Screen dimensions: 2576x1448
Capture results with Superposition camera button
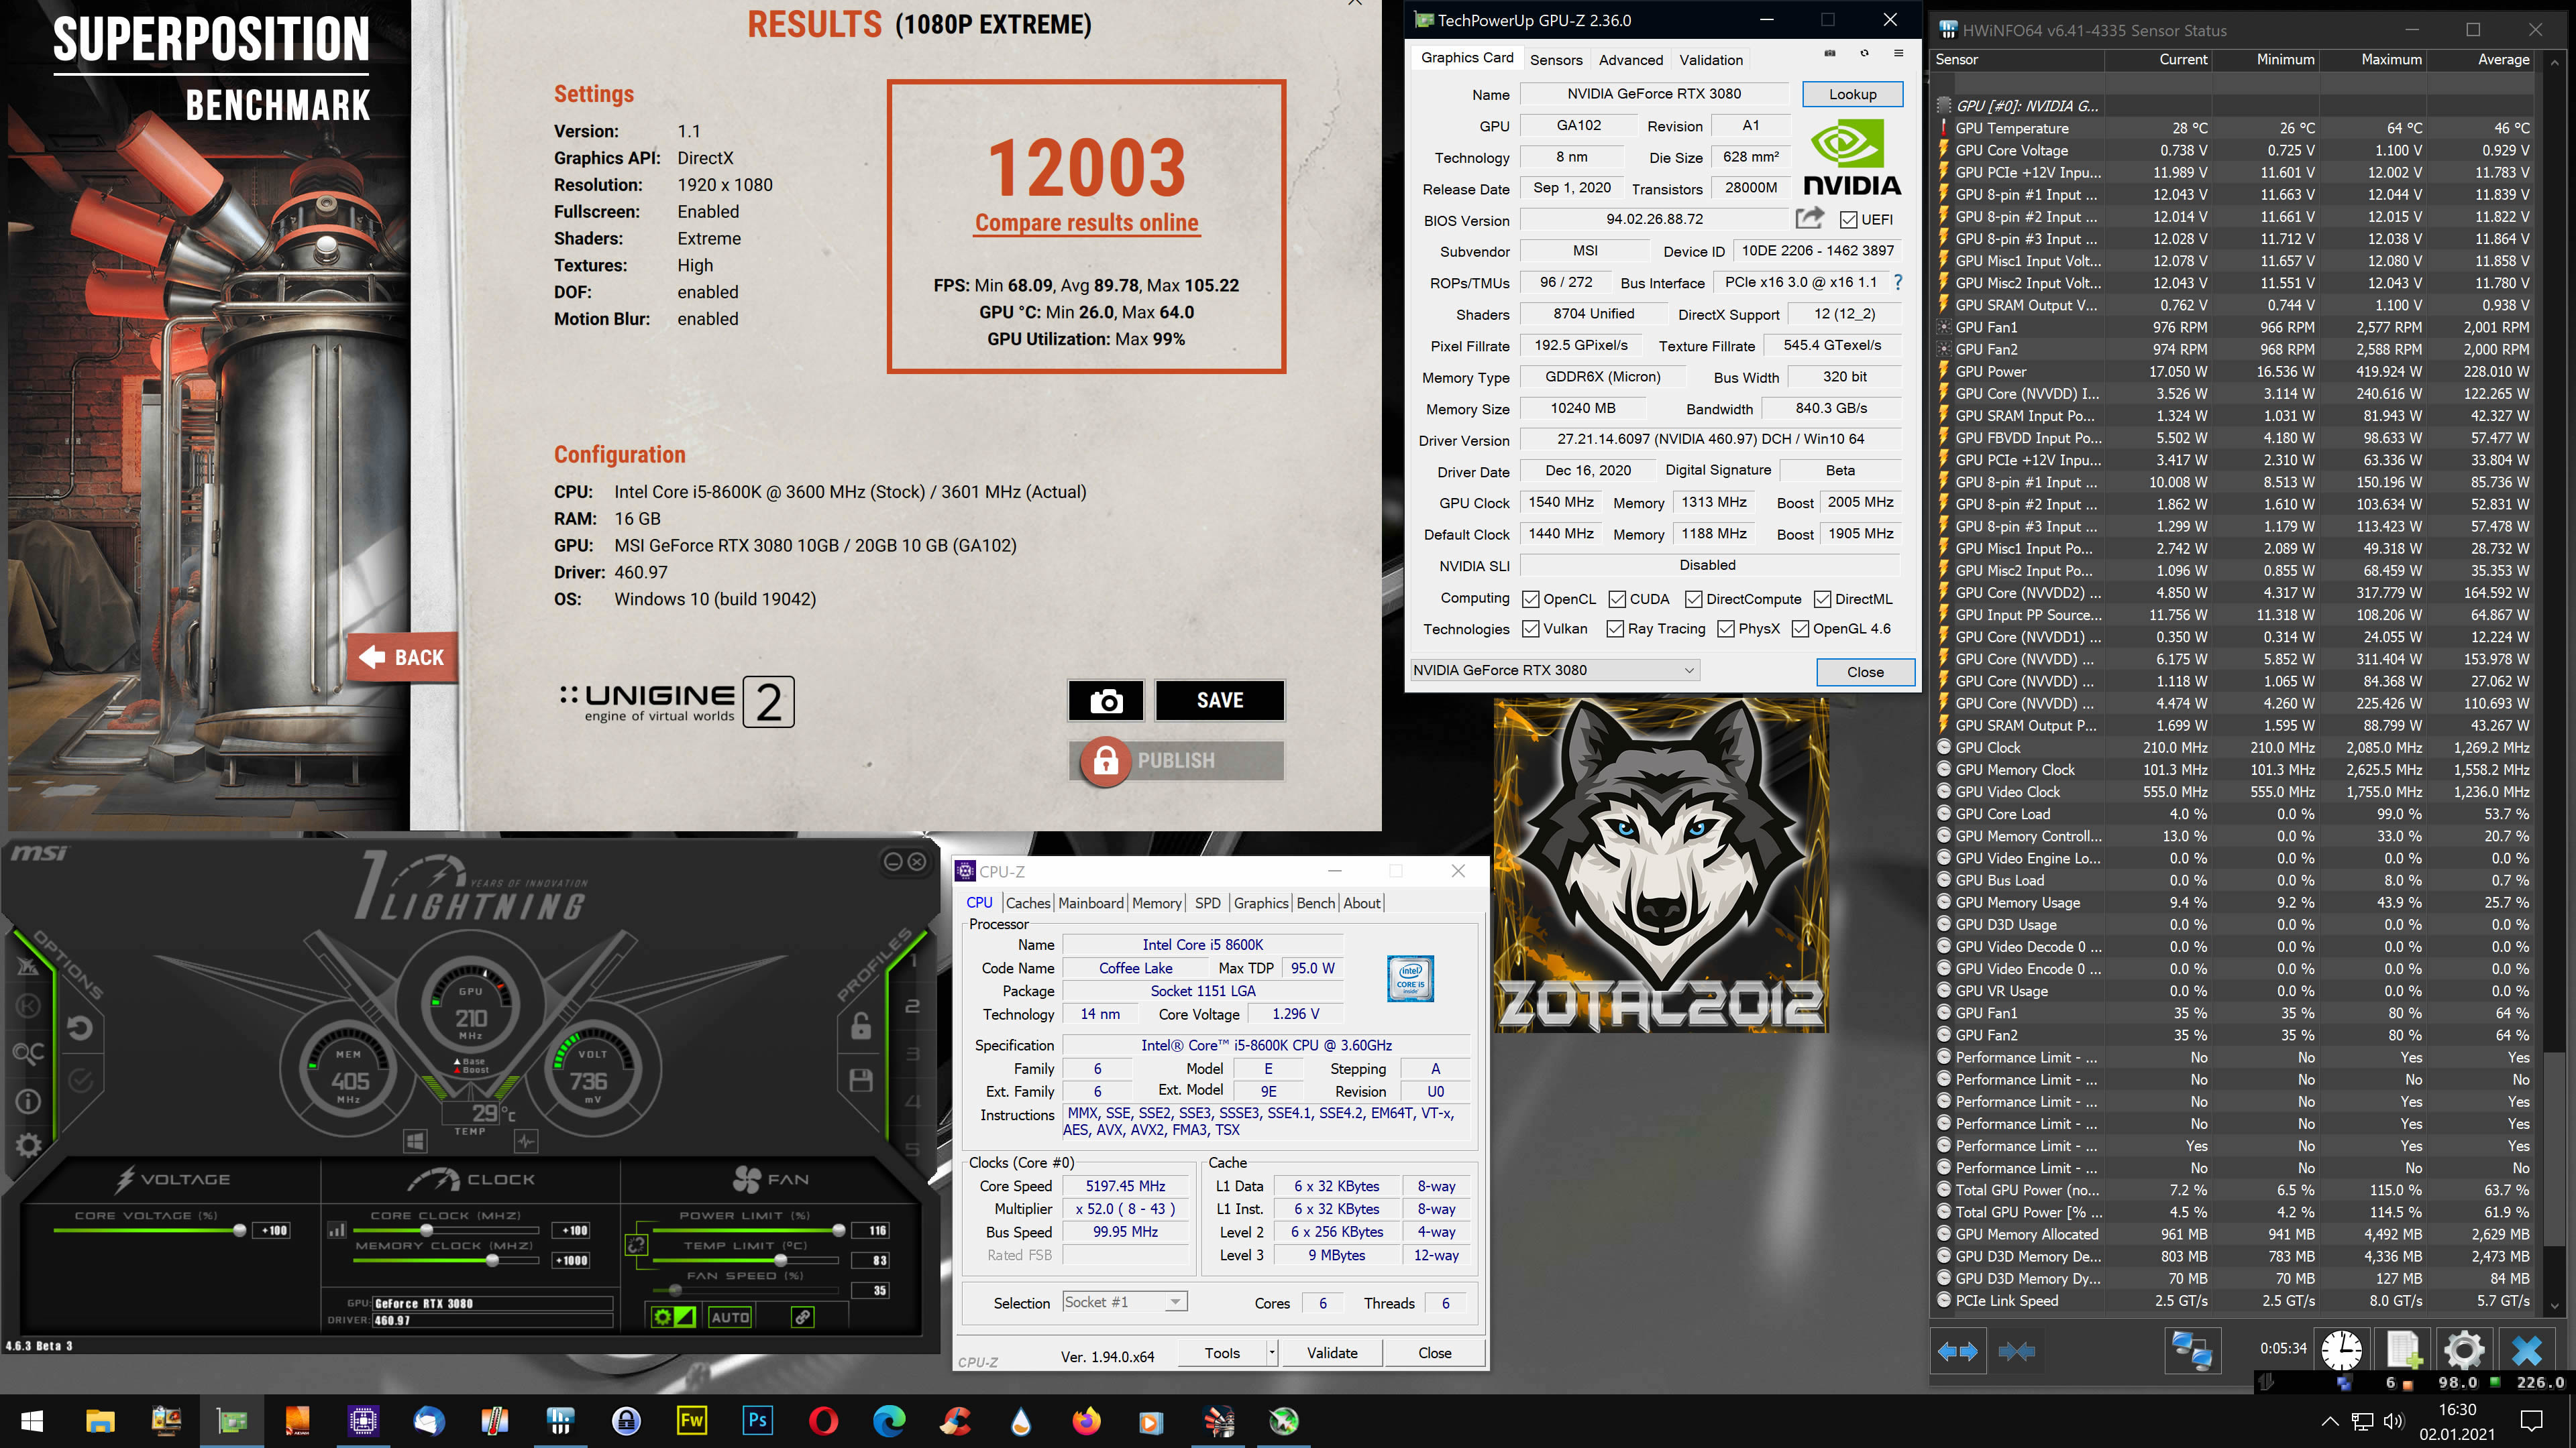[1105, 701]
